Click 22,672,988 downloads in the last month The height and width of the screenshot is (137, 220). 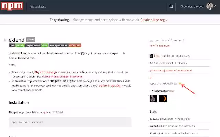174,133
